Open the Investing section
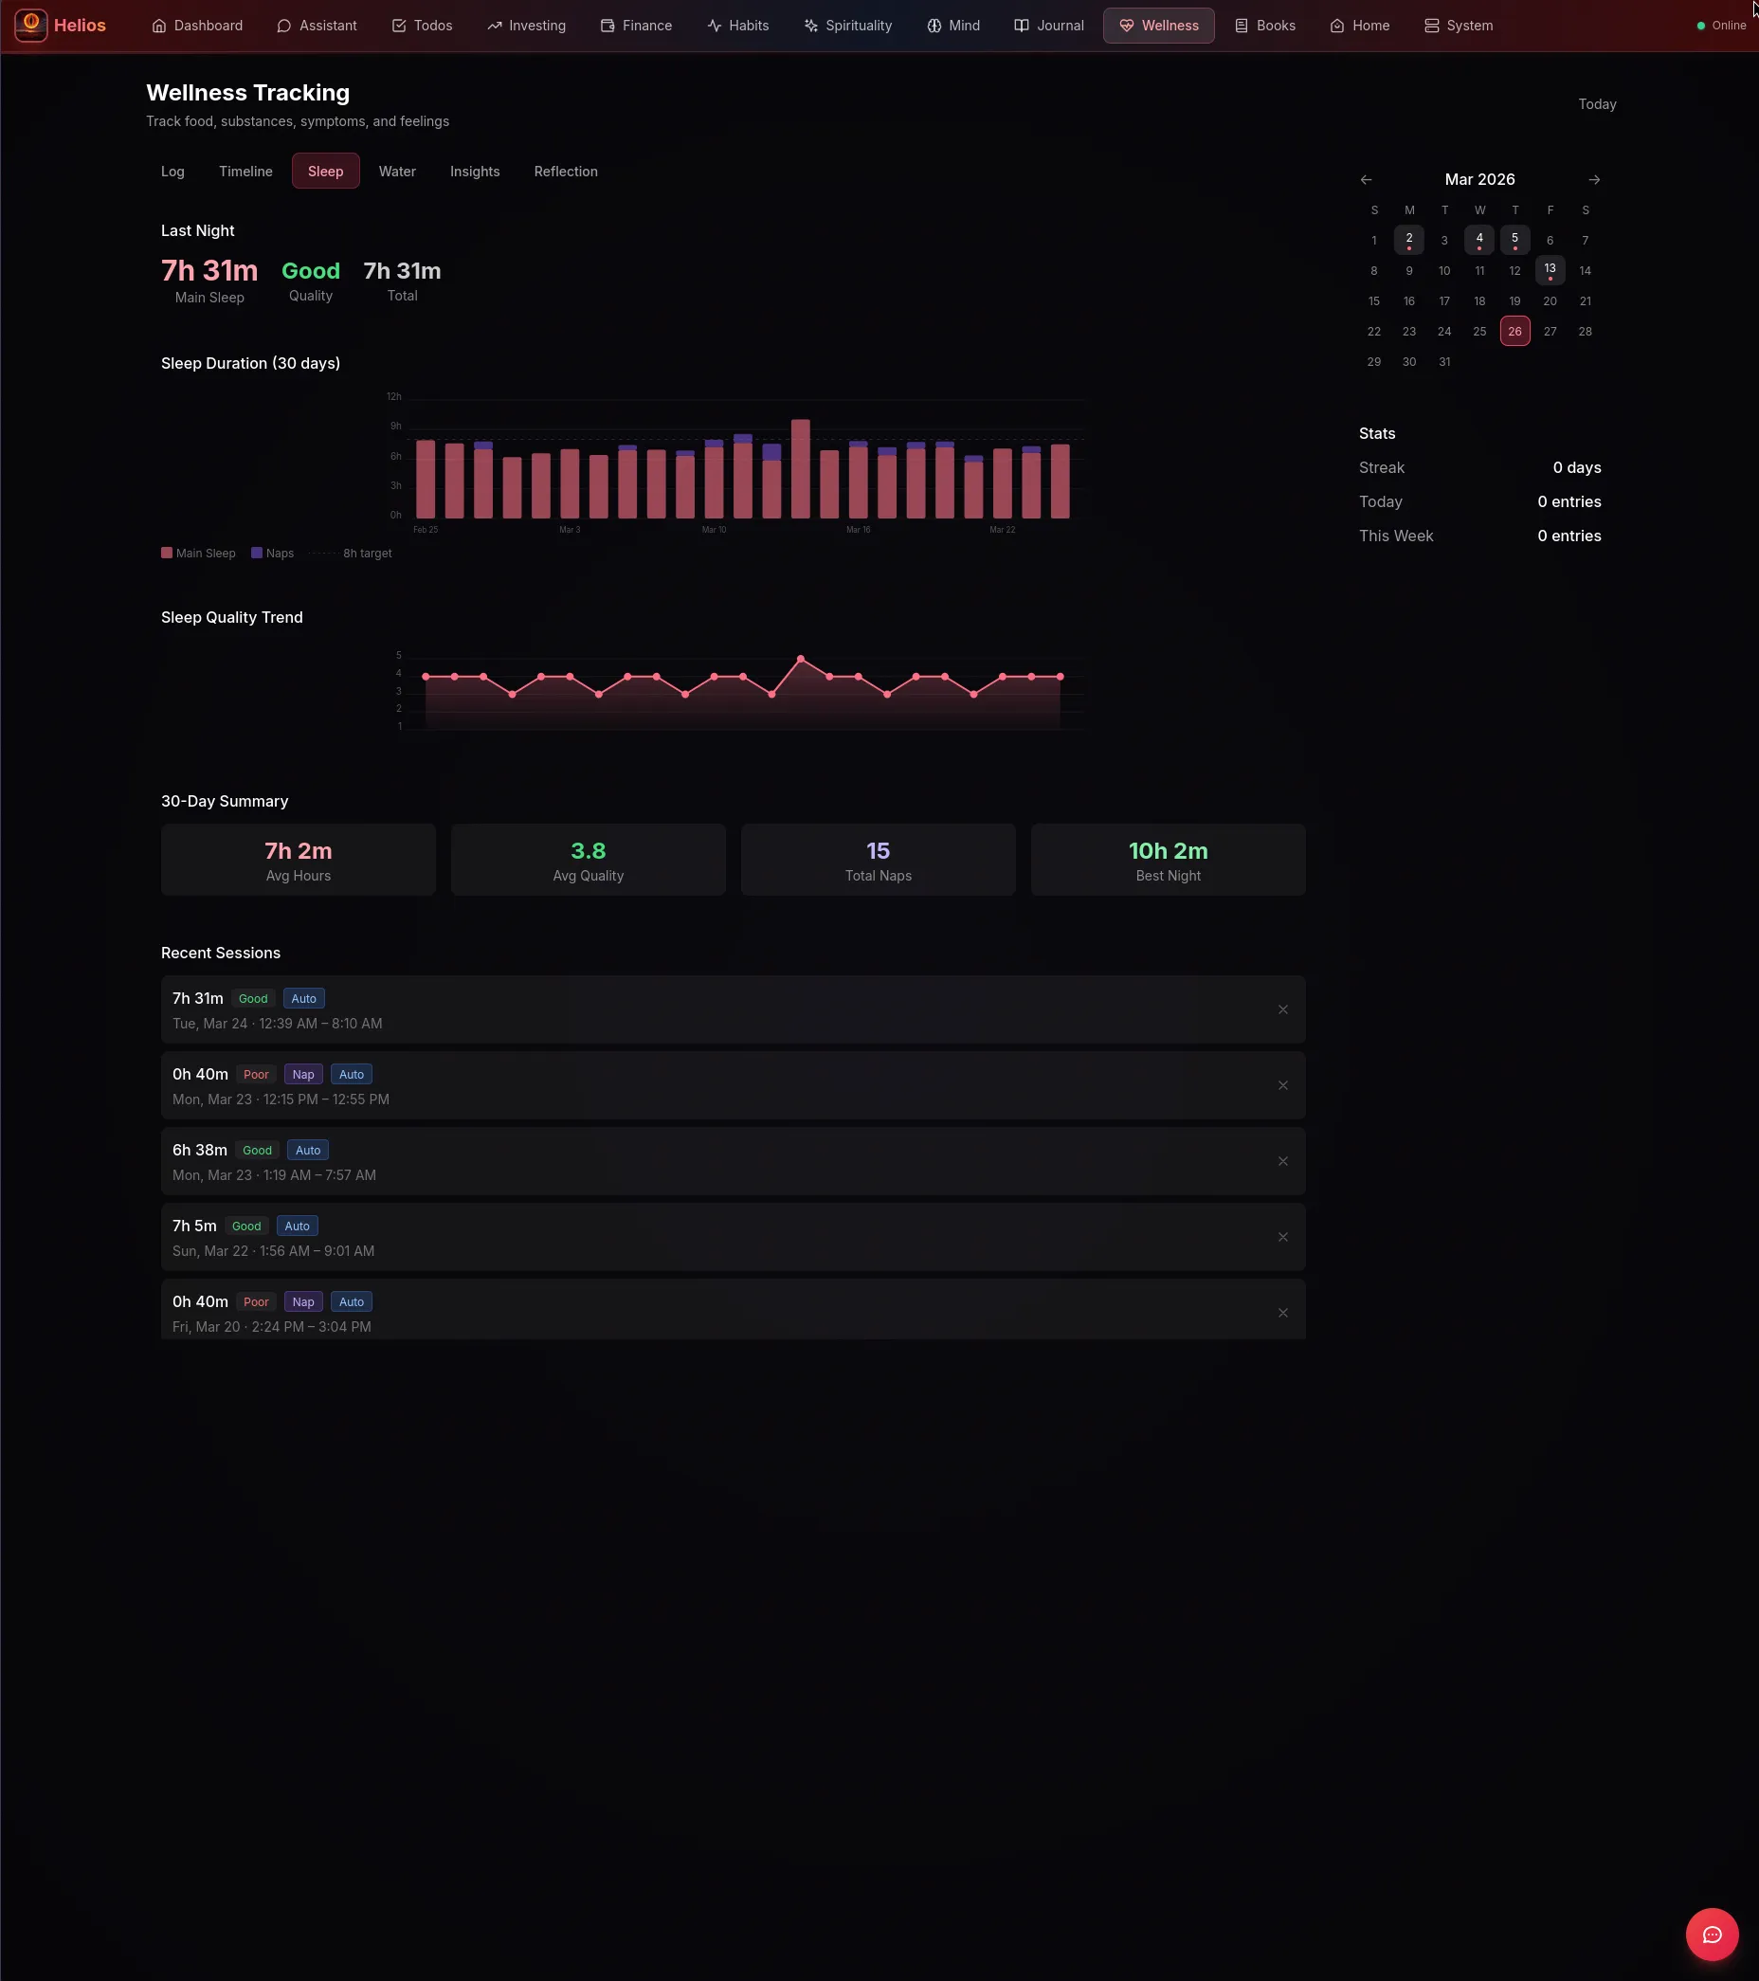The image size is (1759, 1981). 526,26
